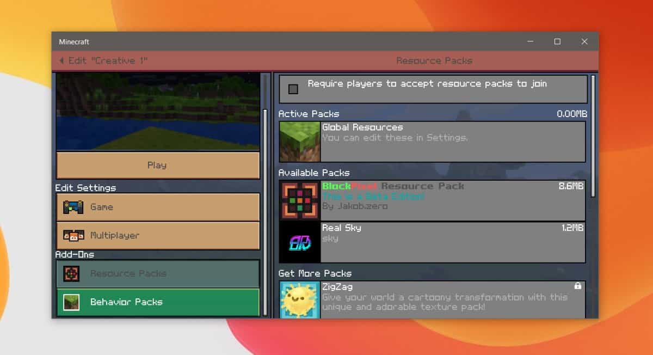This screenshot has height=355, width=653.
Task: Click the right panel vertical scrollbar
Action: [x=593, y=136]
